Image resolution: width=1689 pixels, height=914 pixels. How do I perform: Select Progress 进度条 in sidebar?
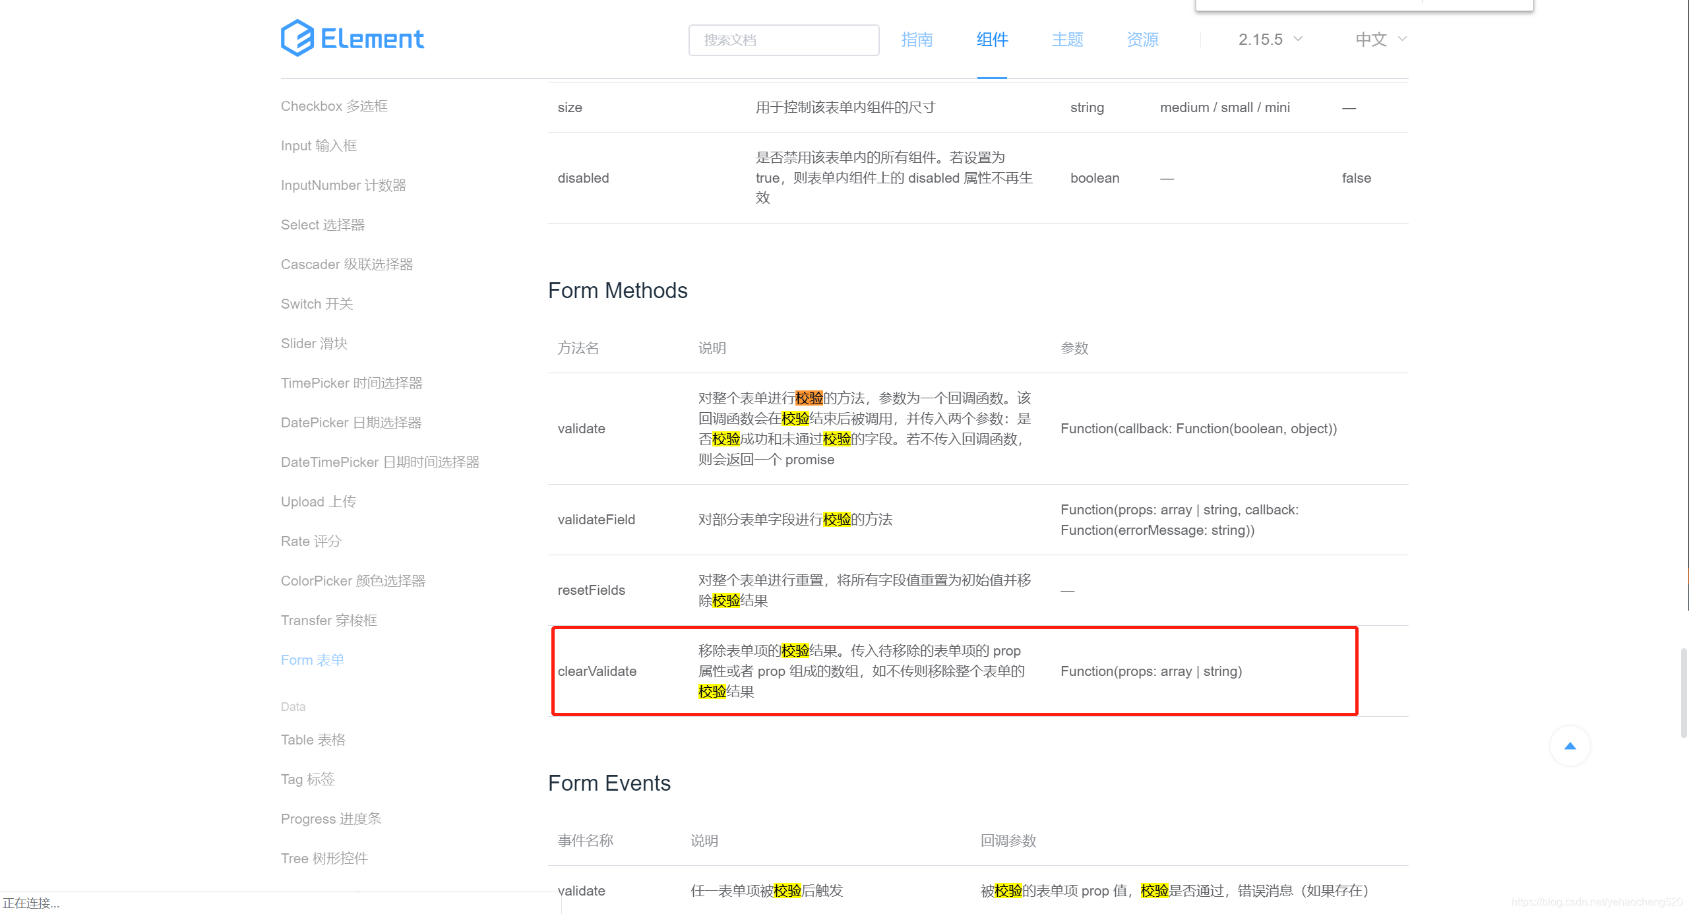pyautogui.click(x=331, y=818)
